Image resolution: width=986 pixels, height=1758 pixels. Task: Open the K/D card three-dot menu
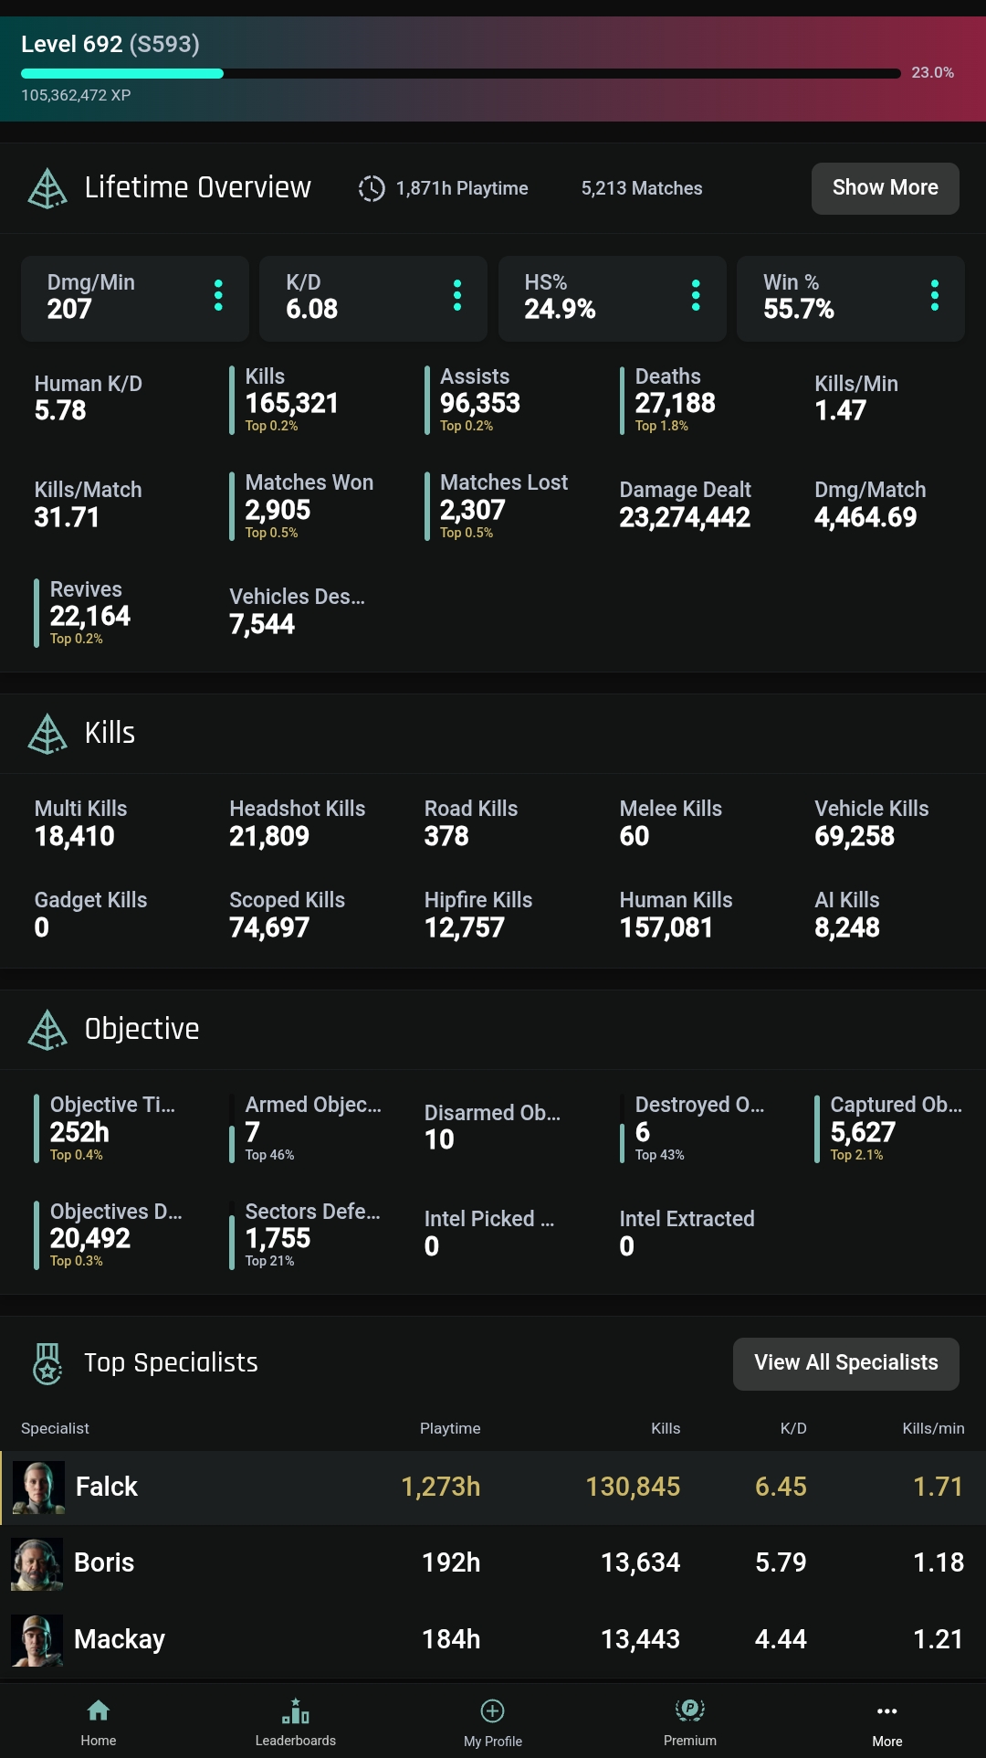coord(457,296)
